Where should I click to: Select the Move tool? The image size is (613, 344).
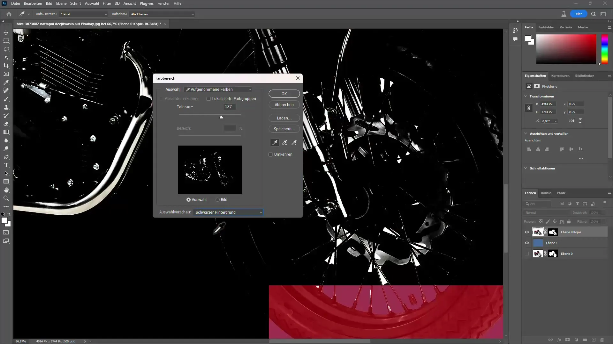(6, 32)
